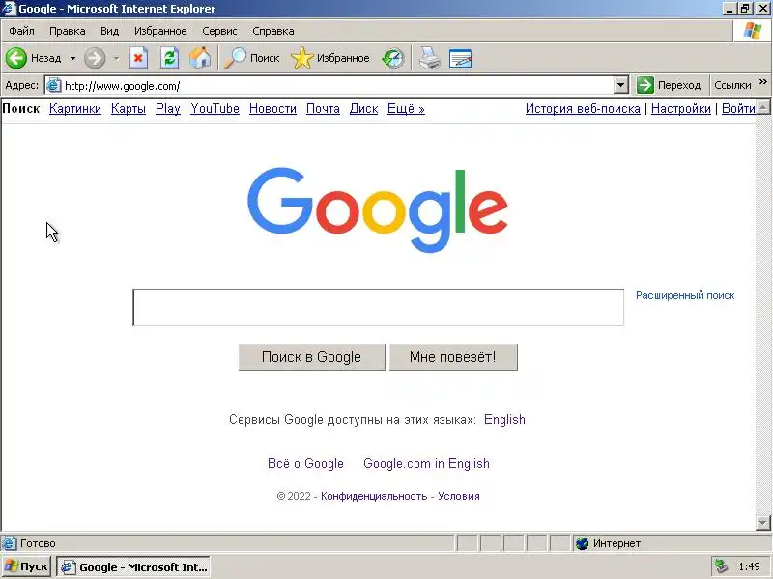
Task: Open Избранное star toolbar button
Action: tap(330, 58)
